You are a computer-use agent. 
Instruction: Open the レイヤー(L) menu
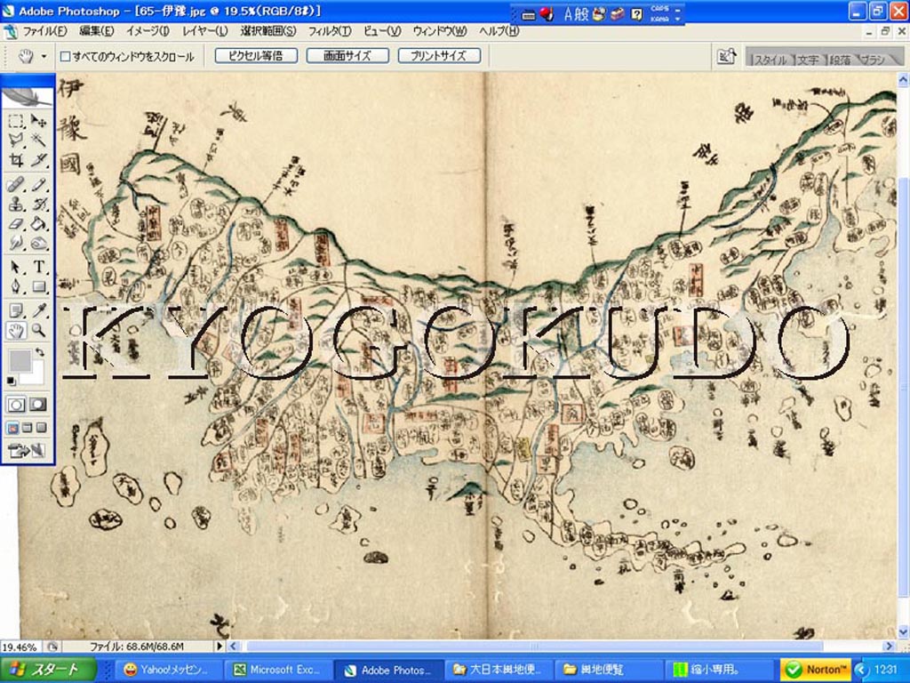(x=205, y=31)
